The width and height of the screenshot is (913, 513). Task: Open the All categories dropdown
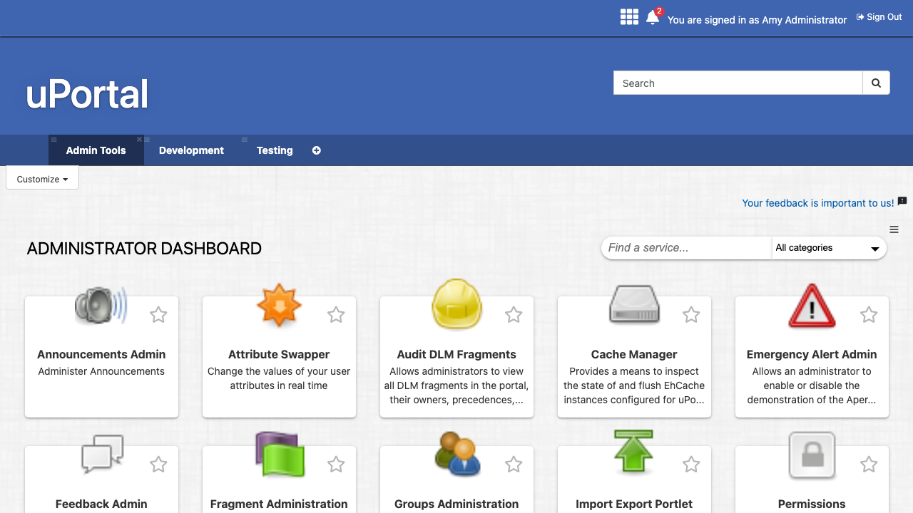pos(828,248)
